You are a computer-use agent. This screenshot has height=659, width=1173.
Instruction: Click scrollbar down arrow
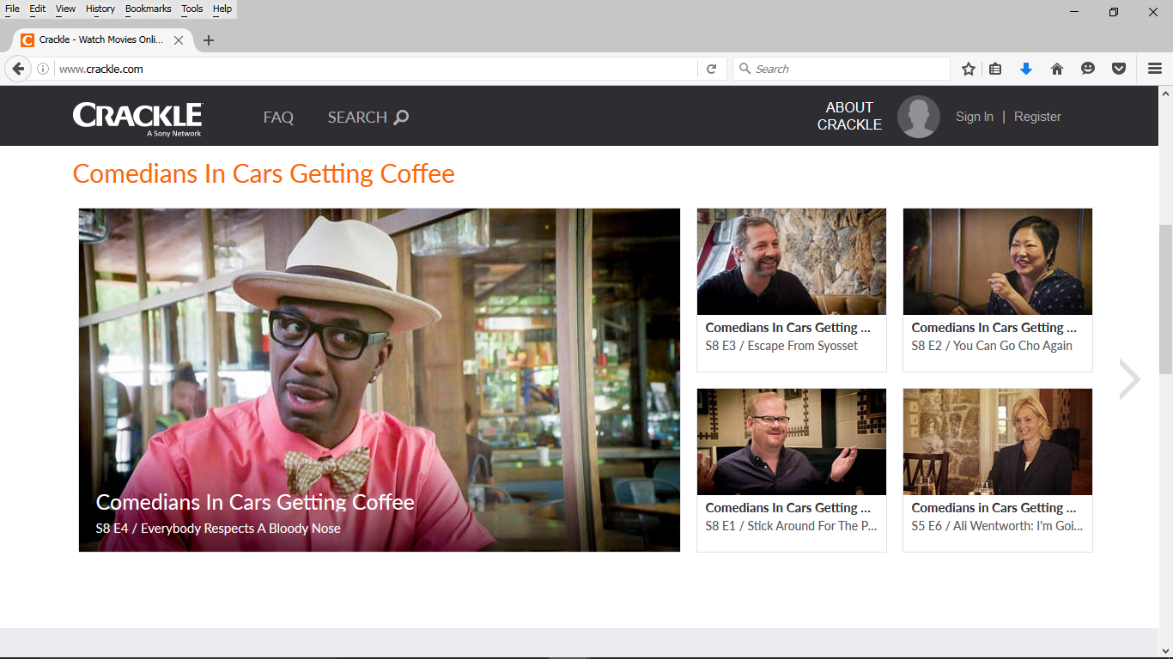(1165, 650)
